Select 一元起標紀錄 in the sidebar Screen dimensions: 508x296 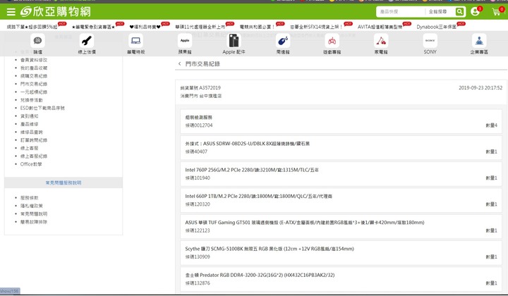click(34, 92)
